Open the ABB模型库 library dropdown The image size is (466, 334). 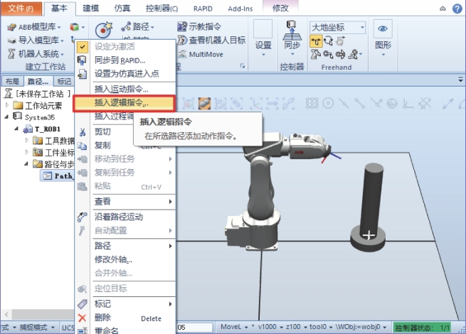pyautogui.click(x=34, y=27)
